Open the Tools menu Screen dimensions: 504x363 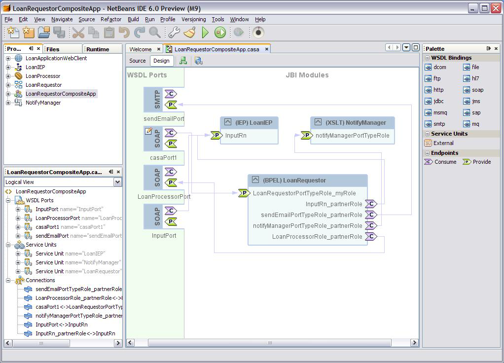(217, 19)
